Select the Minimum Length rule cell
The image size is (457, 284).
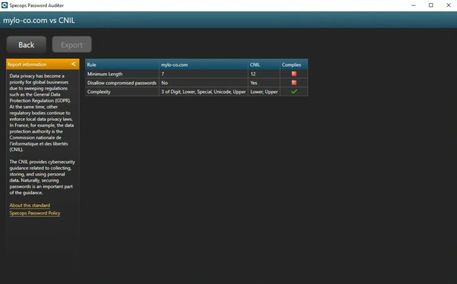tap(122, 74)
